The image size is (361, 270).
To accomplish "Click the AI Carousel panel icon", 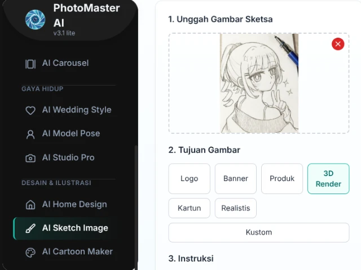I will [x=30, y=64].
